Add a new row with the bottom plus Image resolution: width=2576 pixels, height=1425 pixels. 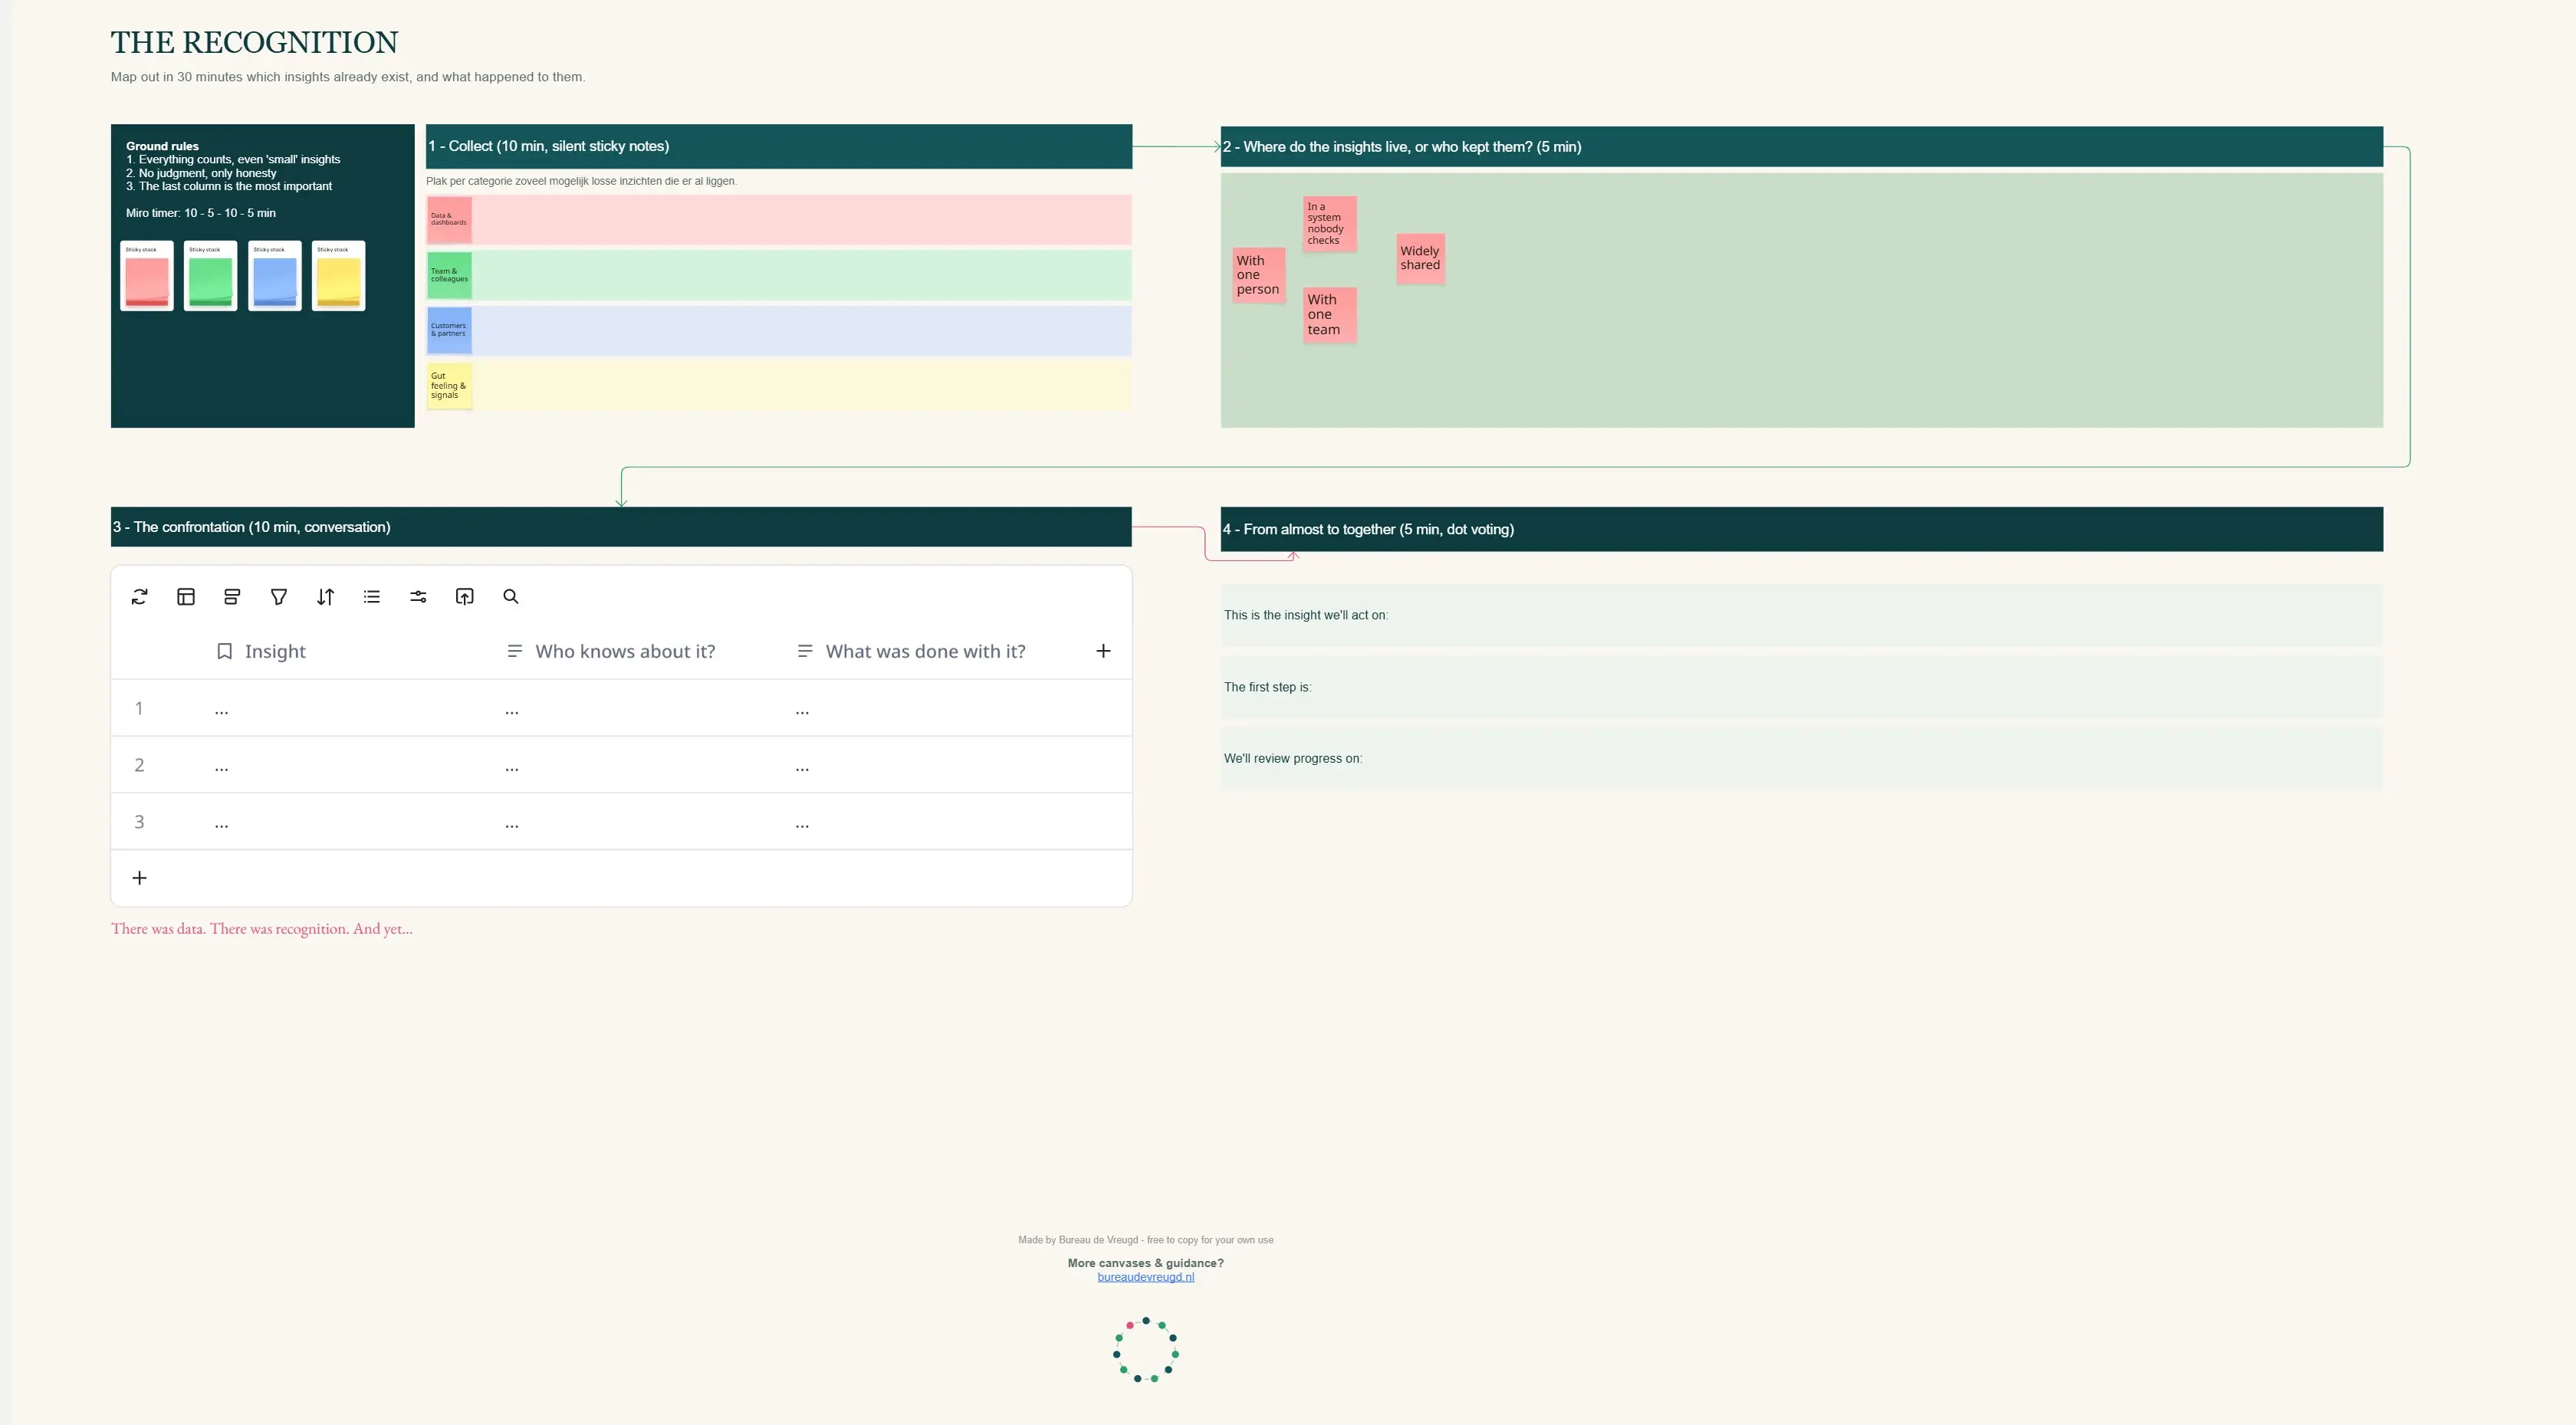[140, 878]
